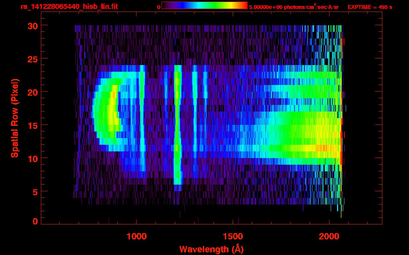The width and height of the screenshot is (409, 255).
Task: Click the 5.00000e+06 photons/cm²/sec/A/sr label
Action: coord(294,7)
